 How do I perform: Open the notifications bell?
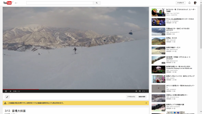(189, 3)
